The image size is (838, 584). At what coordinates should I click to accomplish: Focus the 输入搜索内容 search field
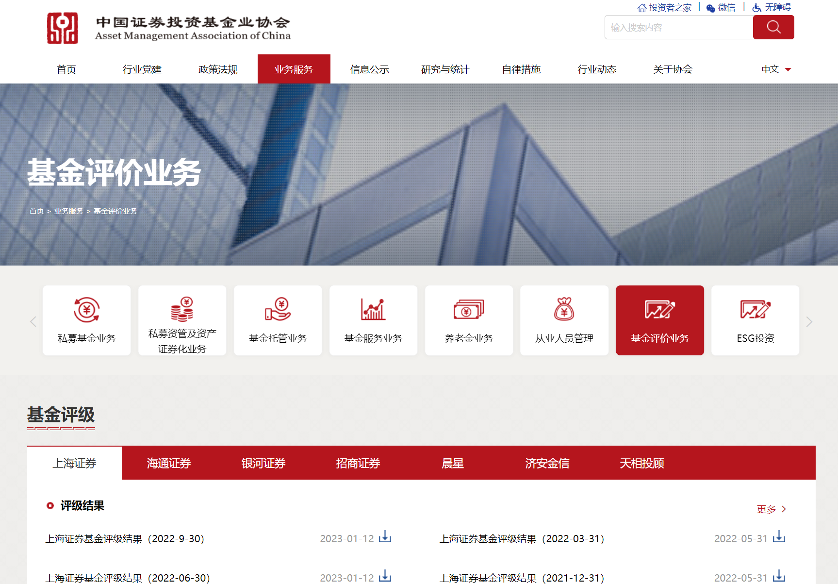[x=679, y=27]
